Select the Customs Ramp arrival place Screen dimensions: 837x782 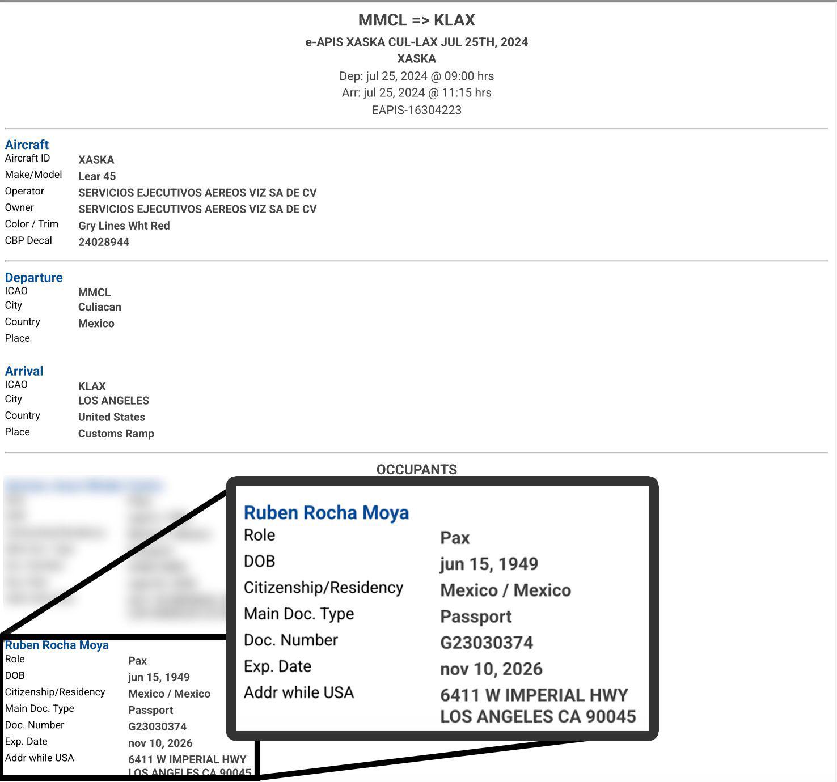[x=116, y=433]
